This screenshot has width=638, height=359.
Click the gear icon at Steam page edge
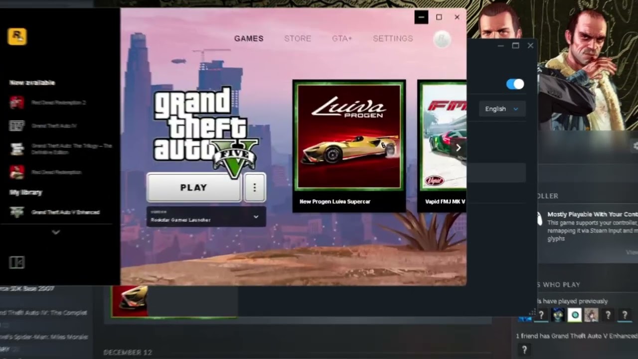pos(636,146)
